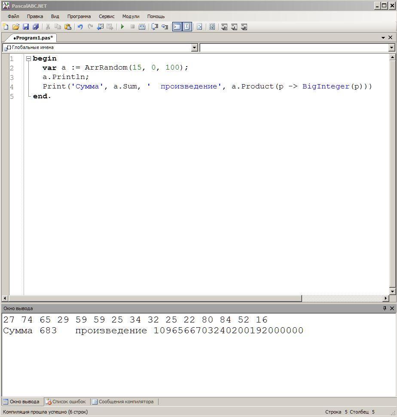Click 'a.Println;' in the code editor
The height and width of the screenshot is (417, 397).
click(x=66, y=77)
